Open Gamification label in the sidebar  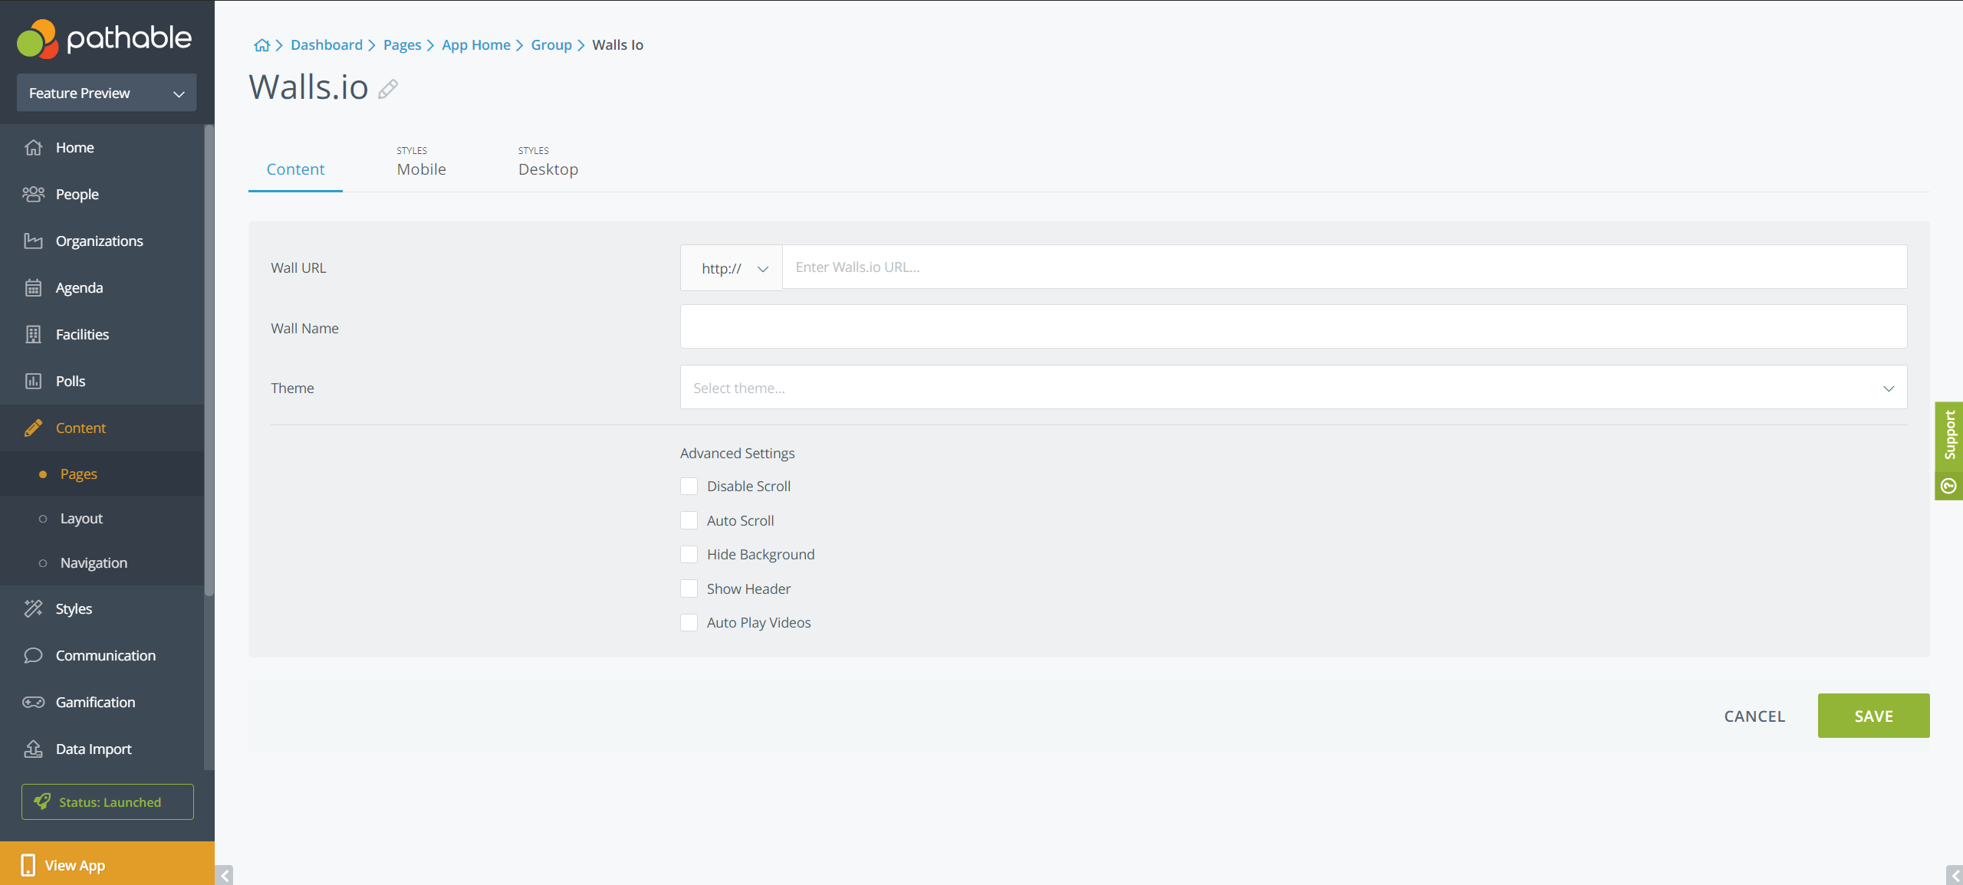96,702
